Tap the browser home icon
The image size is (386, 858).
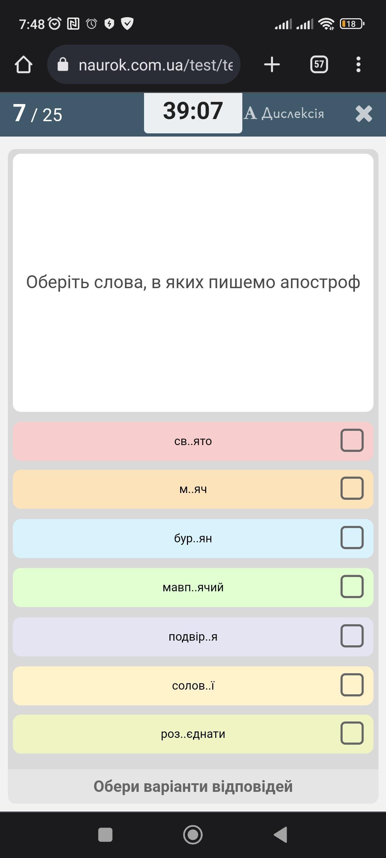tap(24, 65)
